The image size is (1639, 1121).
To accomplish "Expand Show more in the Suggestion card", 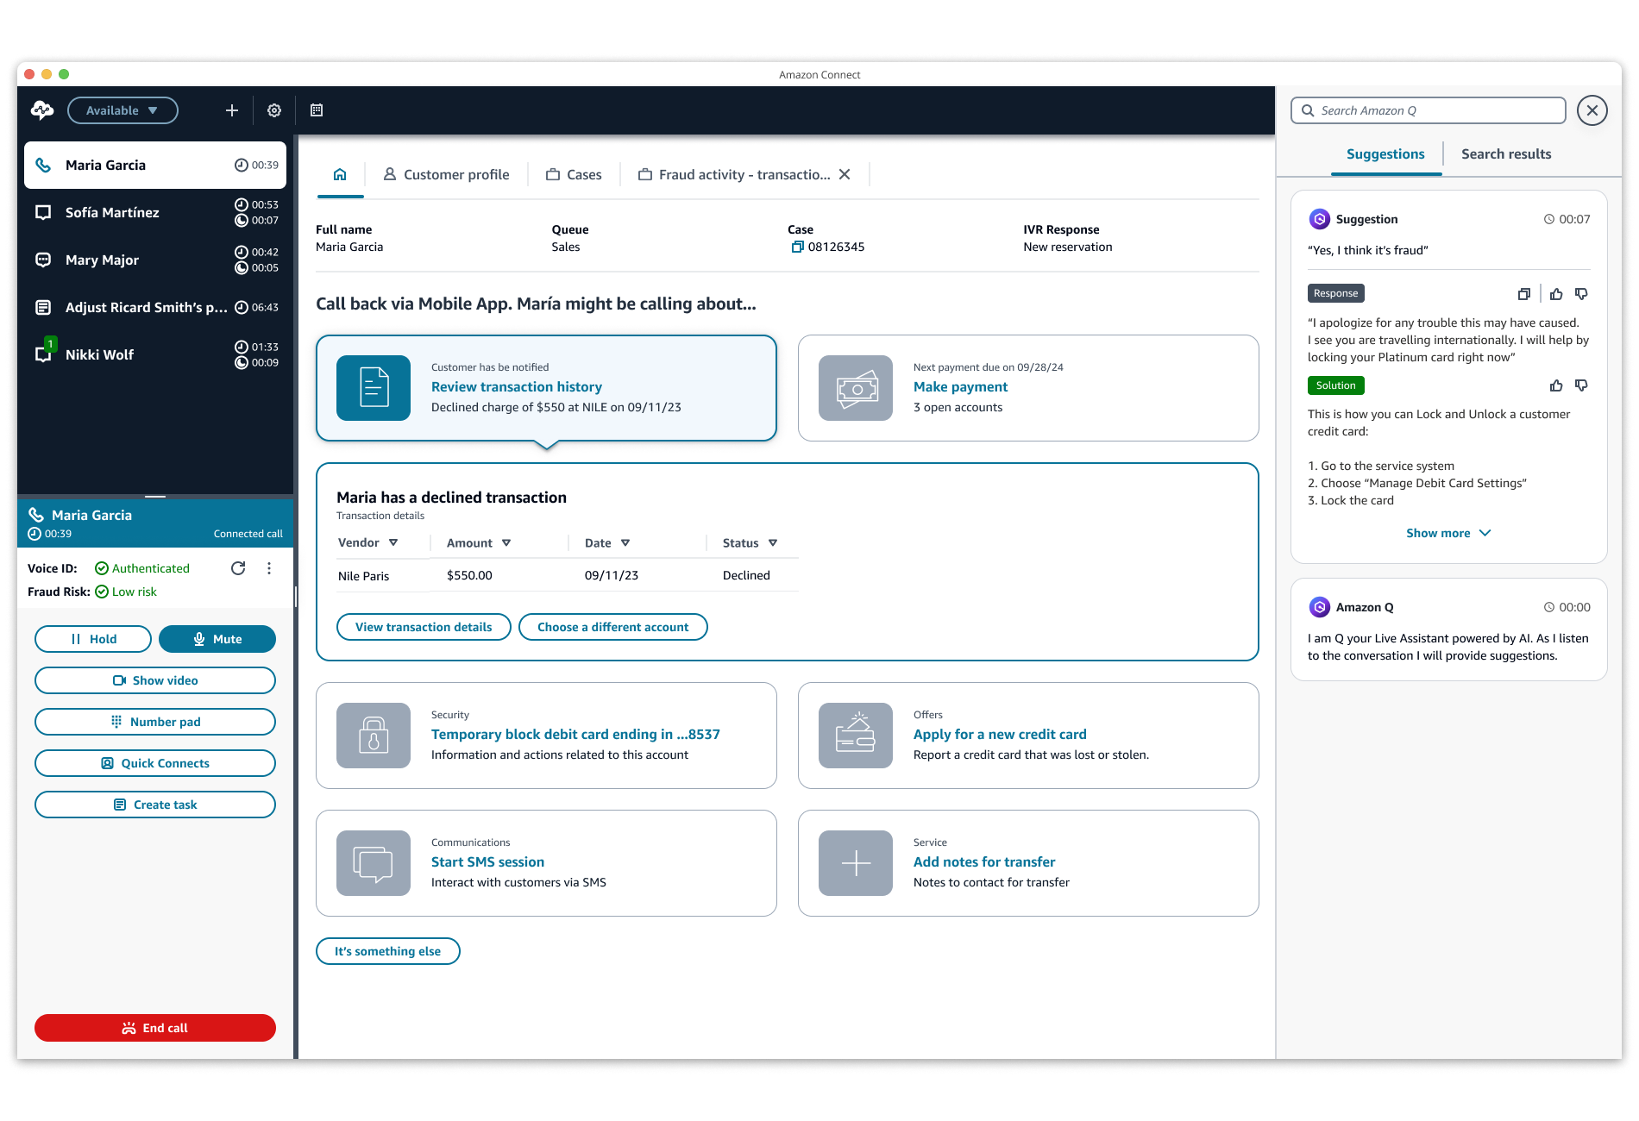I will coord(1448,532).
